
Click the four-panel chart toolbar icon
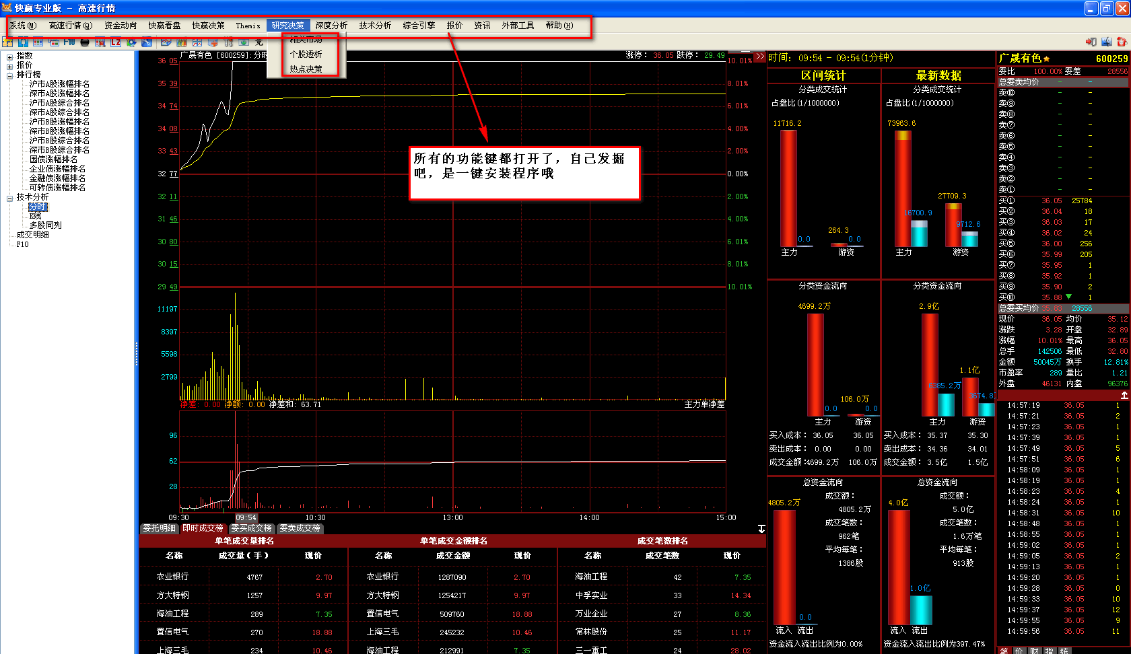197,42
